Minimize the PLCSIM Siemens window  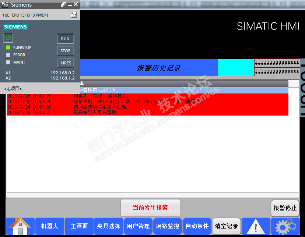[x=70, y=5]
